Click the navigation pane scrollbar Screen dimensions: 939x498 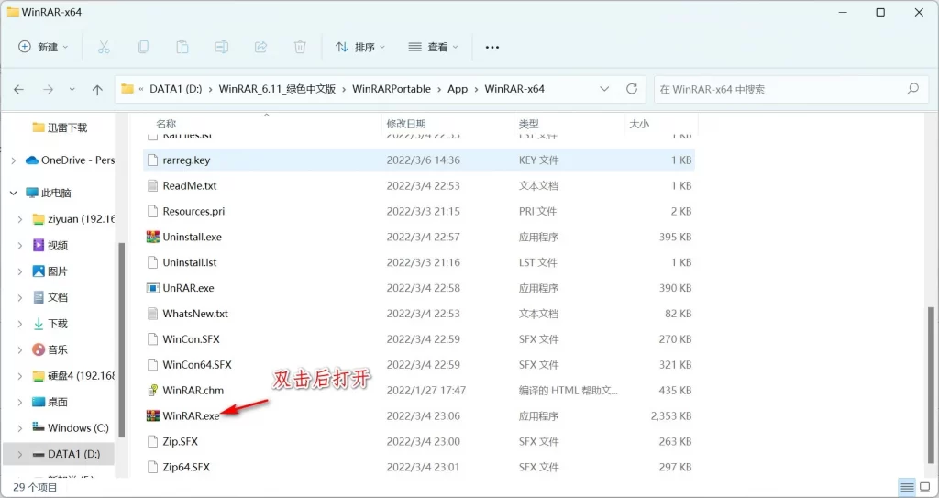point(122,339)
